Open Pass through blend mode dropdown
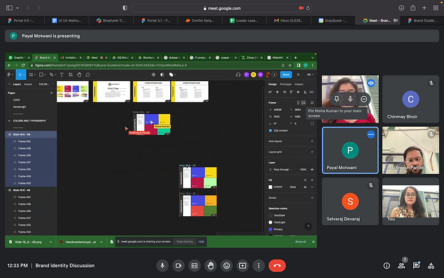This screenshot has height=278, width=444. 282,170
